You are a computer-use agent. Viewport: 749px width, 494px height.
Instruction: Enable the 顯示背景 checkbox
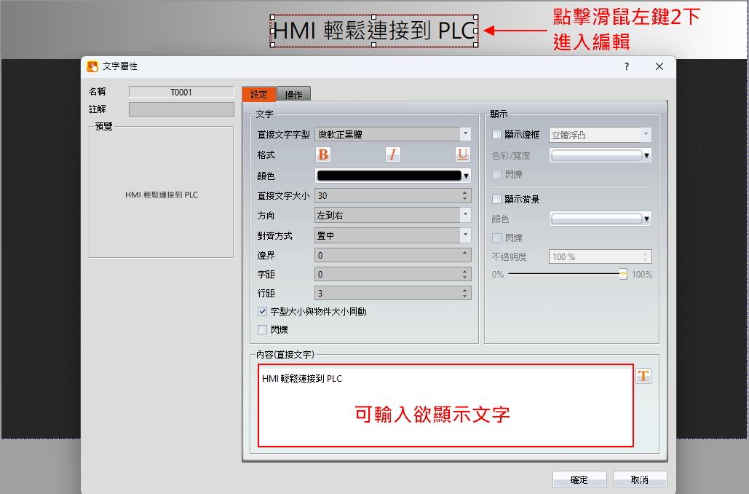pos(497,199)
